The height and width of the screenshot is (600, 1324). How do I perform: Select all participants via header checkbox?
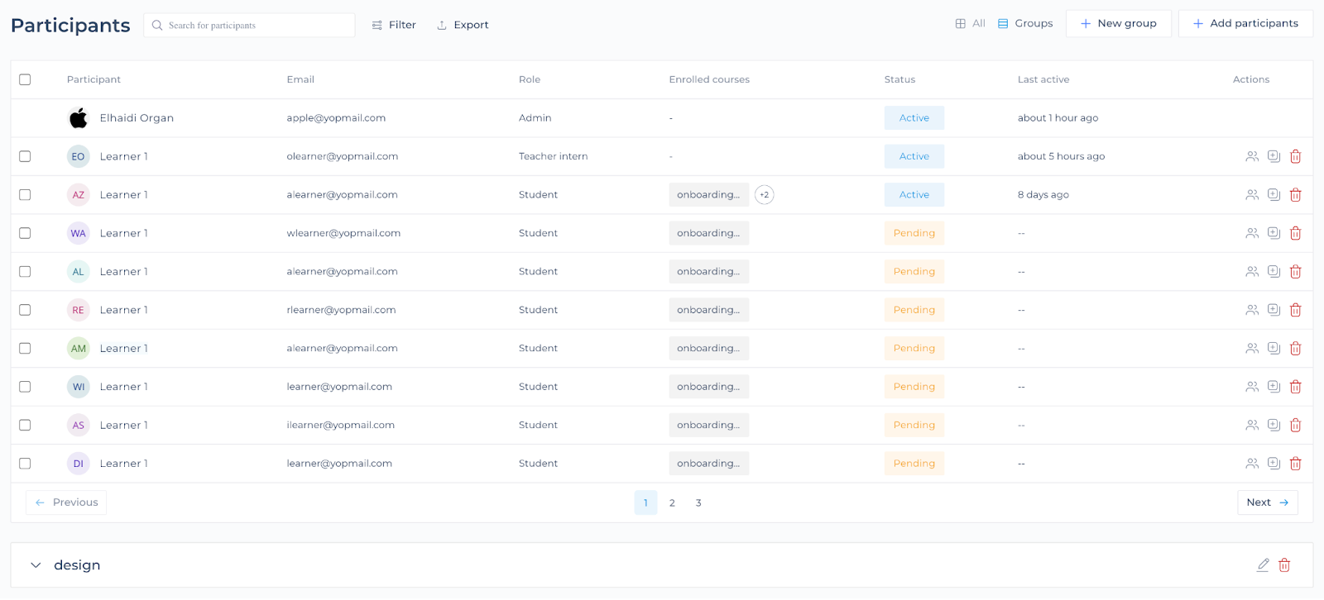point(25,79)
